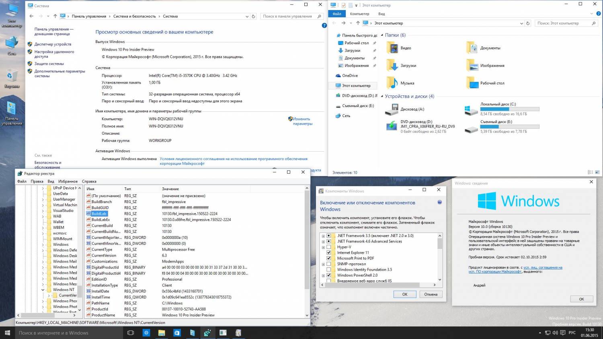Click the volume icon in system tray

pyautogui.click(x=555, y=333)
